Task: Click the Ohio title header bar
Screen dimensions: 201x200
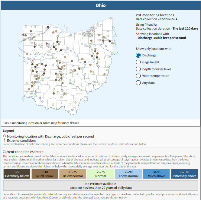Action: click(x=101, y=5)
